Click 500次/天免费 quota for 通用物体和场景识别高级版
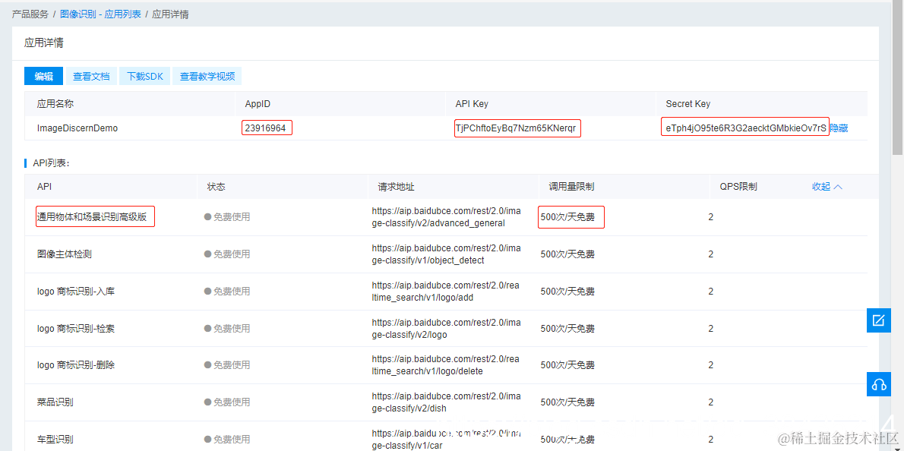Image resolution: width=904 pixels, height=451 pixels. (567, 217)
